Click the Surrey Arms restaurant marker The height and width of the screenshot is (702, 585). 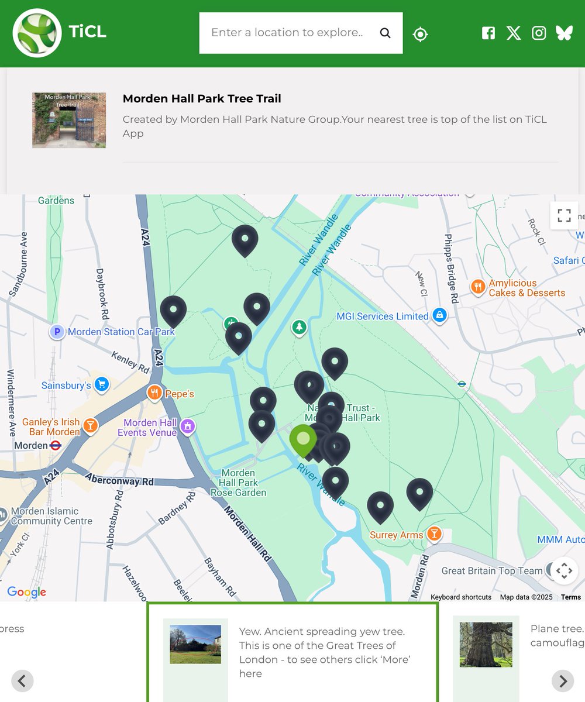(434, 534)
